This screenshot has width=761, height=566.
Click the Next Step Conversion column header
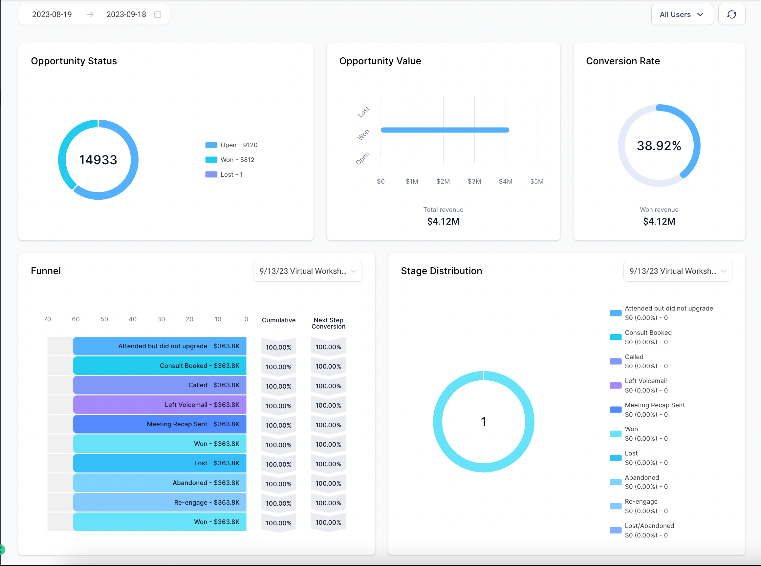coord(328,323)
